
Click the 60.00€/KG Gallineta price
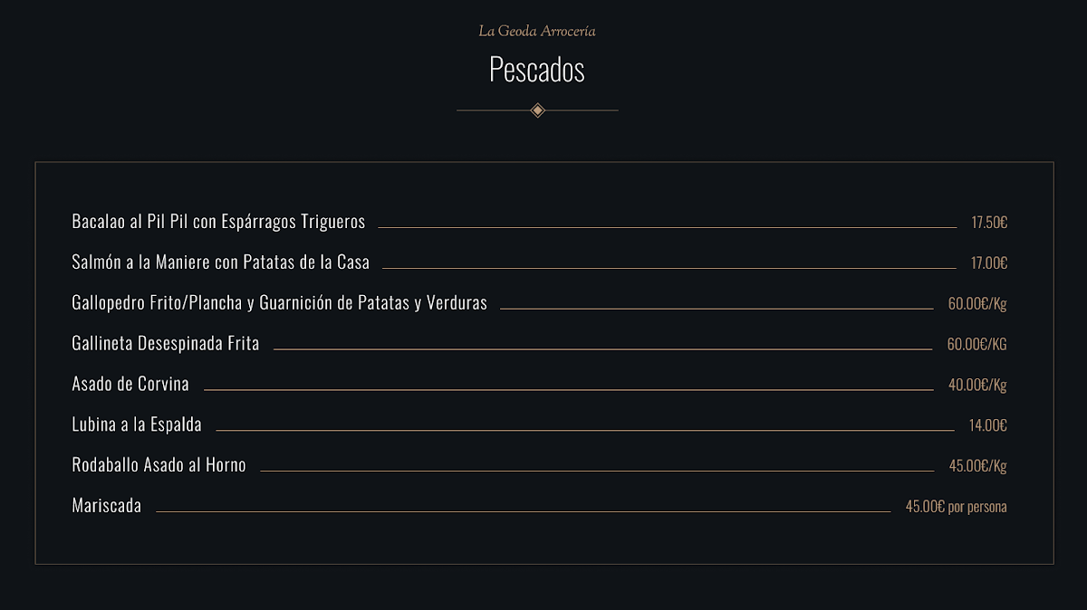(x=976, y=345)
